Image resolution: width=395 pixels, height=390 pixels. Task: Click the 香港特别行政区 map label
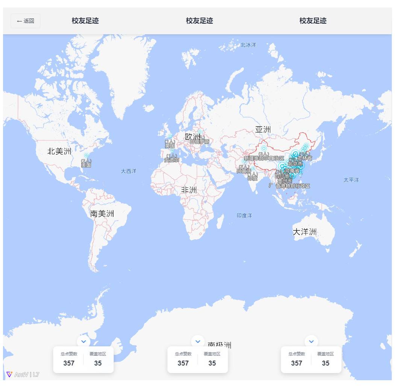click(x=293, y=186)
